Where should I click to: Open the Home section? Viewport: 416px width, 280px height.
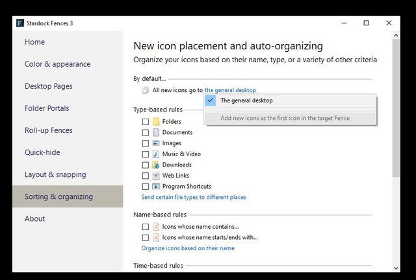(68, 42)
